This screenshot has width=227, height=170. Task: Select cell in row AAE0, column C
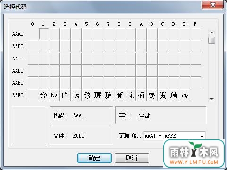pos(163,83)
